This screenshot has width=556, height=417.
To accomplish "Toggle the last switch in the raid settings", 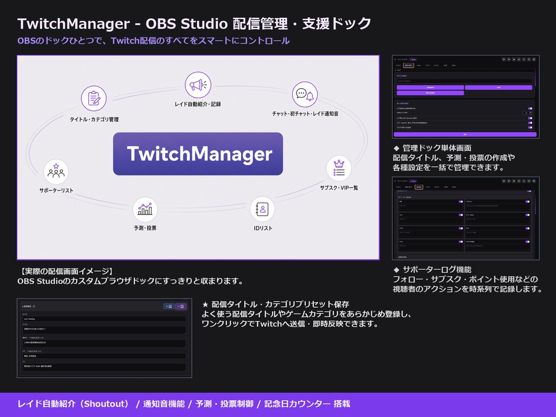I will (x=530, y=128).
